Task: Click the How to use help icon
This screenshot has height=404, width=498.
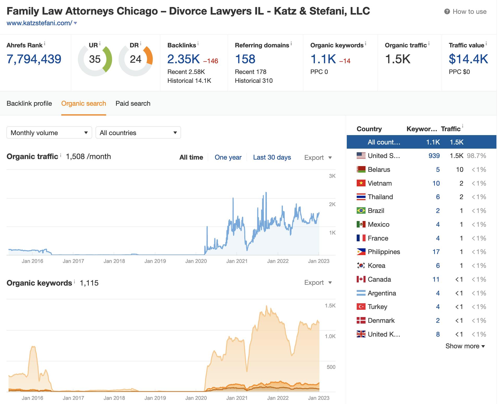Action: [x=447, y=12]
